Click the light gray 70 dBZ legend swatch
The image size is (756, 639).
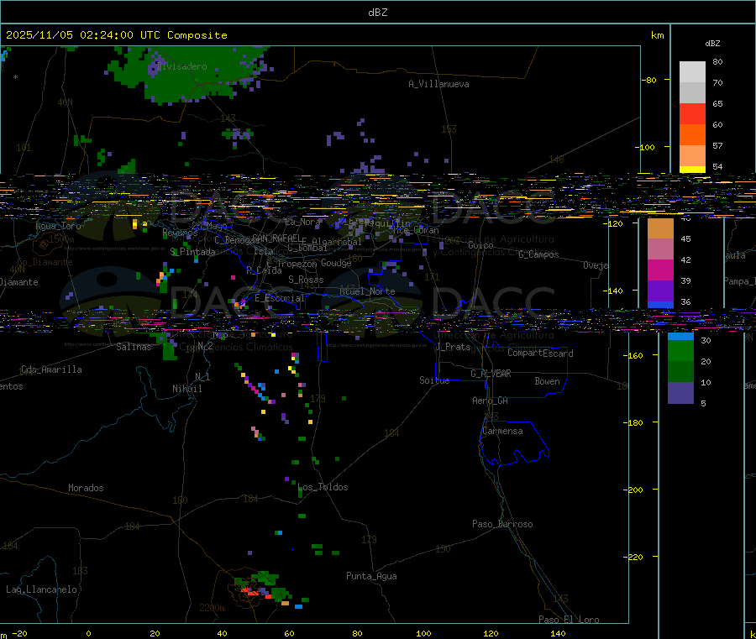pos(692,92)
